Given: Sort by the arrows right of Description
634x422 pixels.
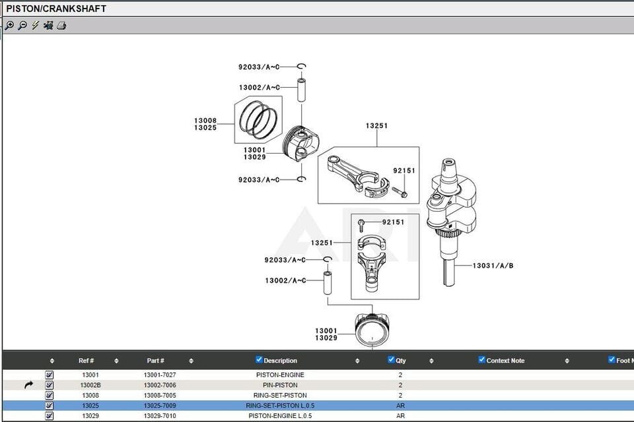Looking at the screenshot, I should point(357,361).
